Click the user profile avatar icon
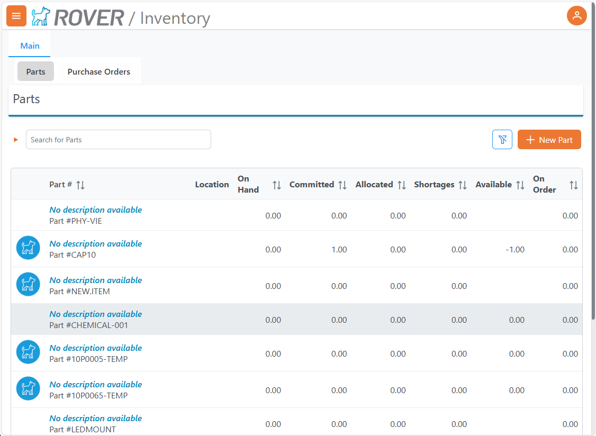 pyautogui.click(x=576, y=16)
